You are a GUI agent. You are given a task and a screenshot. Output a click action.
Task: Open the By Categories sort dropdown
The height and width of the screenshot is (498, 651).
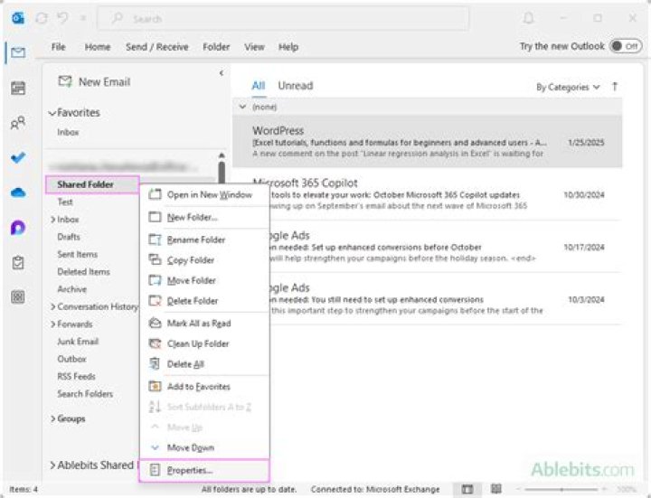[x=568, y=87]
